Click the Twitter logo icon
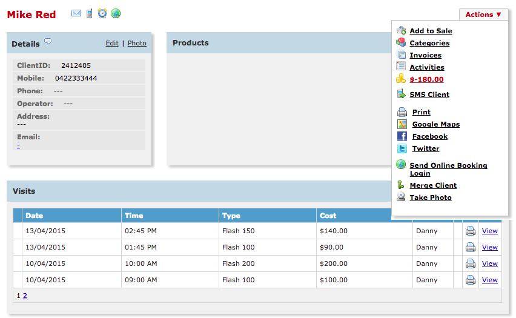 402,148
